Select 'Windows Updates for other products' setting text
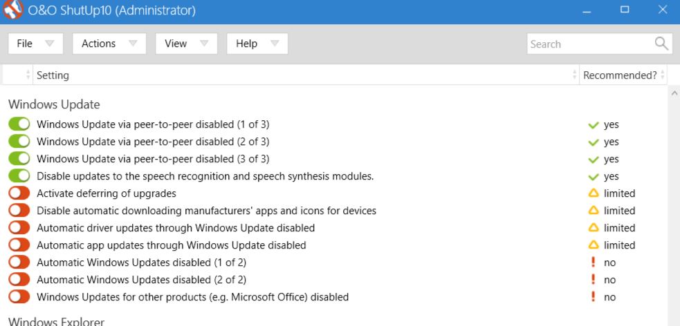 coord(192,297)
